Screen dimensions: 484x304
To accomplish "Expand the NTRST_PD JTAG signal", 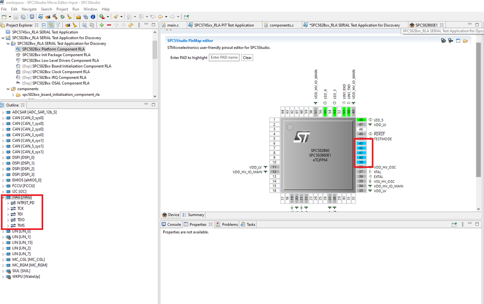I will [x=8, y=203].
